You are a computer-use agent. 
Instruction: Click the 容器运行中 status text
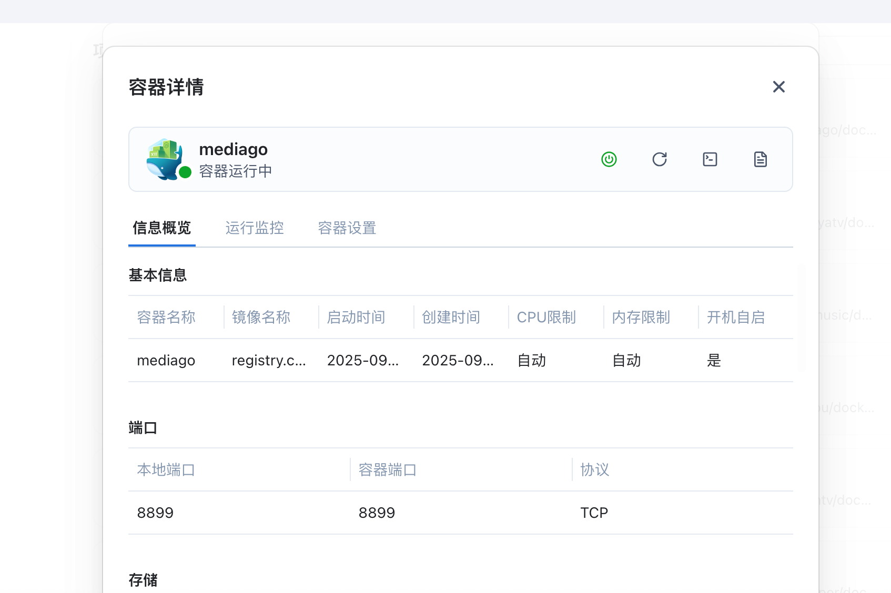(235, 171)
